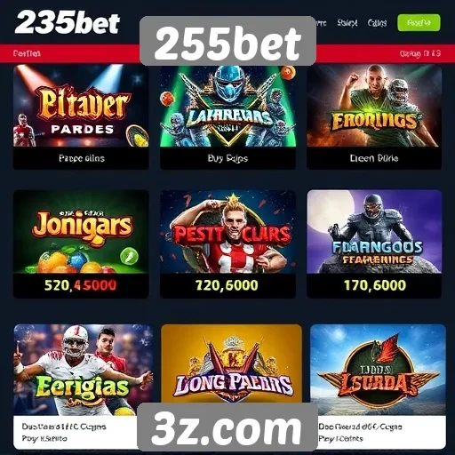Click the 235bet logo
The height and width of the screenshot is (455, 455).
pos(68,22)
